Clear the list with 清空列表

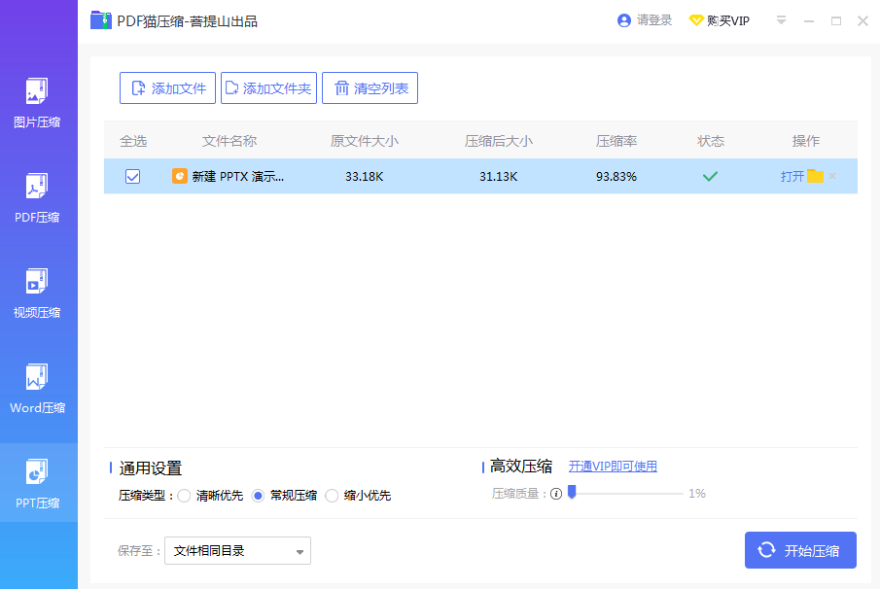[370, 88]
